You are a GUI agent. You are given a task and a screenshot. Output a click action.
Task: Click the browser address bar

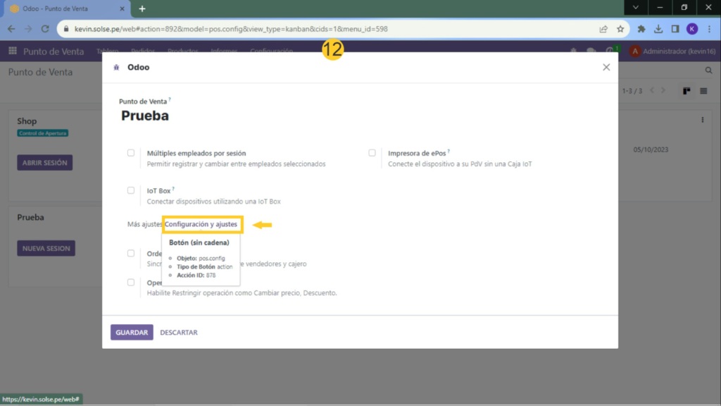317,29
